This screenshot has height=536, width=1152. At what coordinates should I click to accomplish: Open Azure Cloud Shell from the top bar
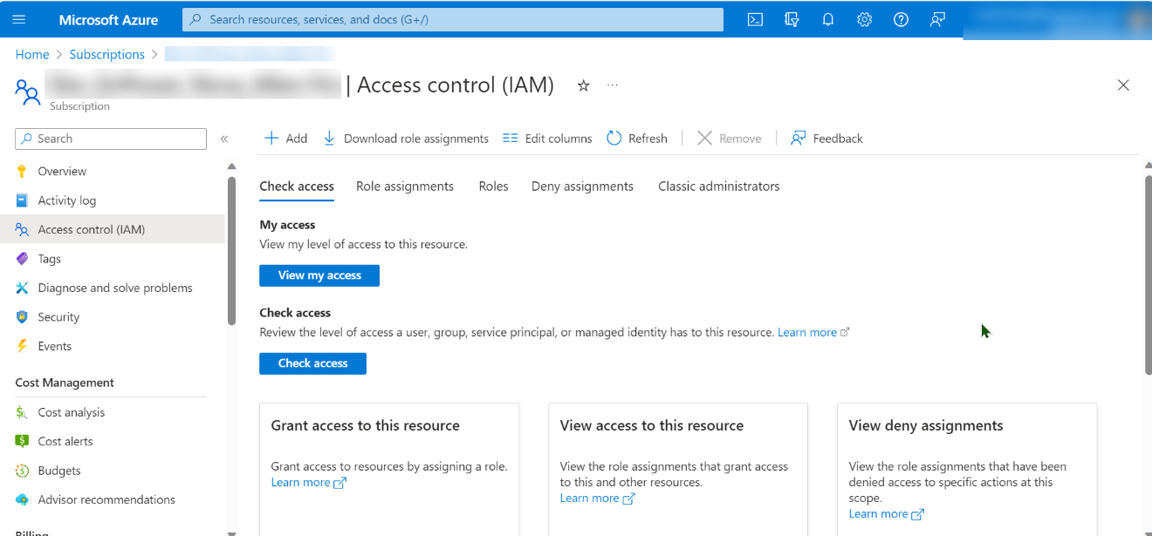tap(754, 18)
